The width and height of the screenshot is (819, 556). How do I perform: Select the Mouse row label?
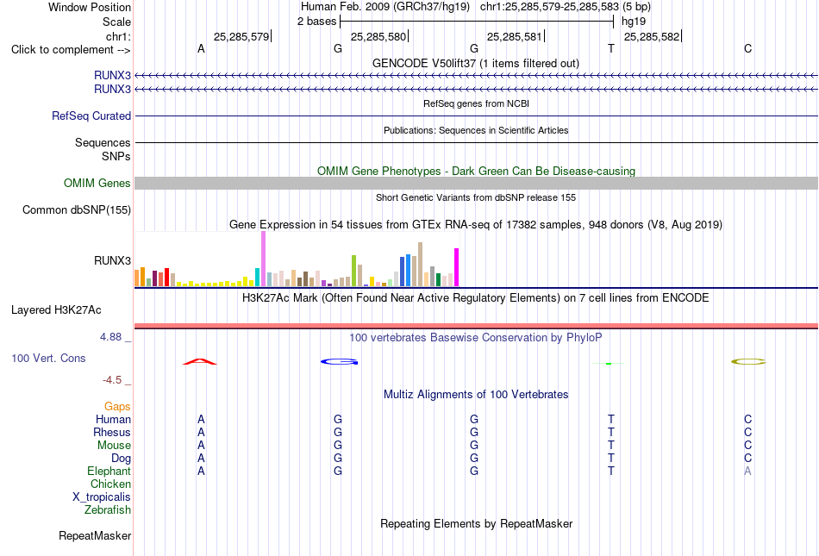coord(114,446)
